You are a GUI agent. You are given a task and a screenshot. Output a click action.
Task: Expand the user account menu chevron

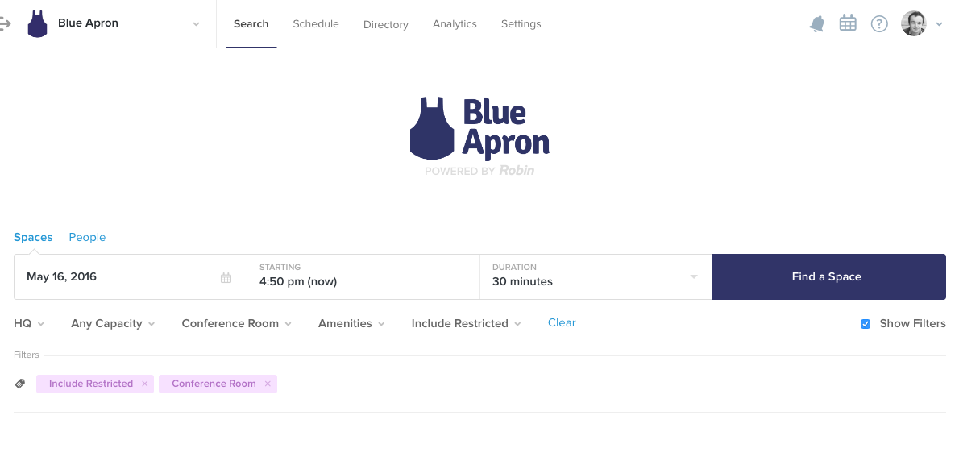click(940, 24)
